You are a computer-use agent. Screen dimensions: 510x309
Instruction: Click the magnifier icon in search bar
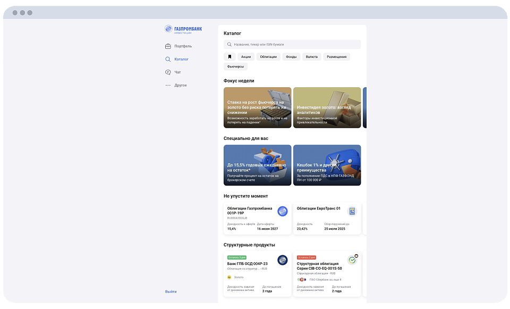[229, 44]
